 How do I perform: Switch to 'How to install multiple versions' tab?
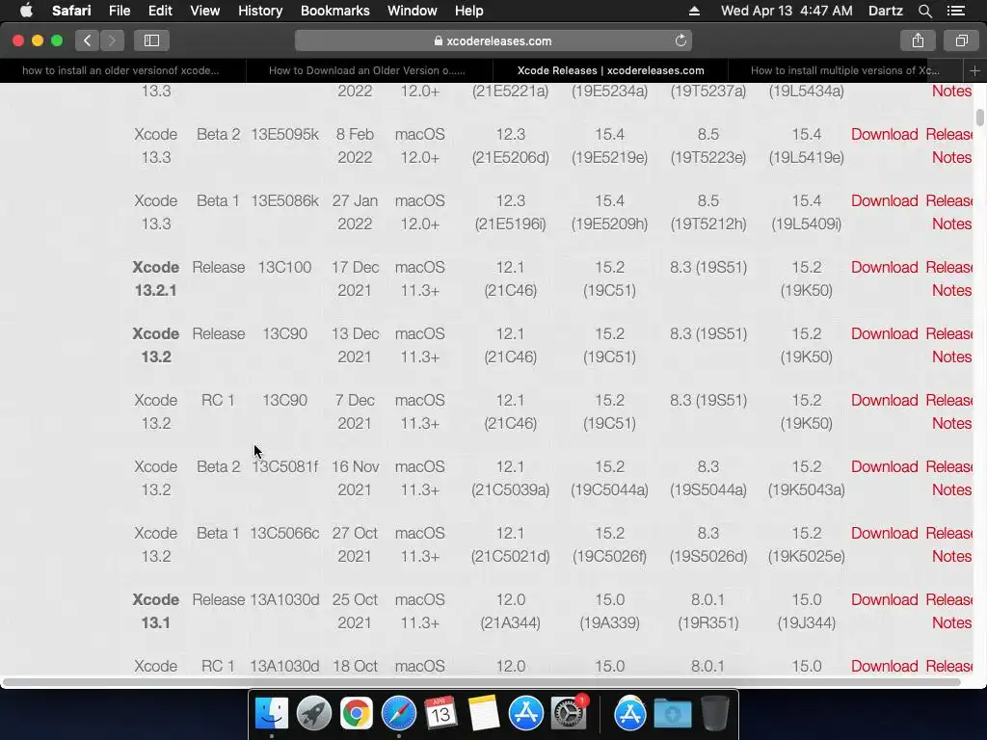point(844,70)
